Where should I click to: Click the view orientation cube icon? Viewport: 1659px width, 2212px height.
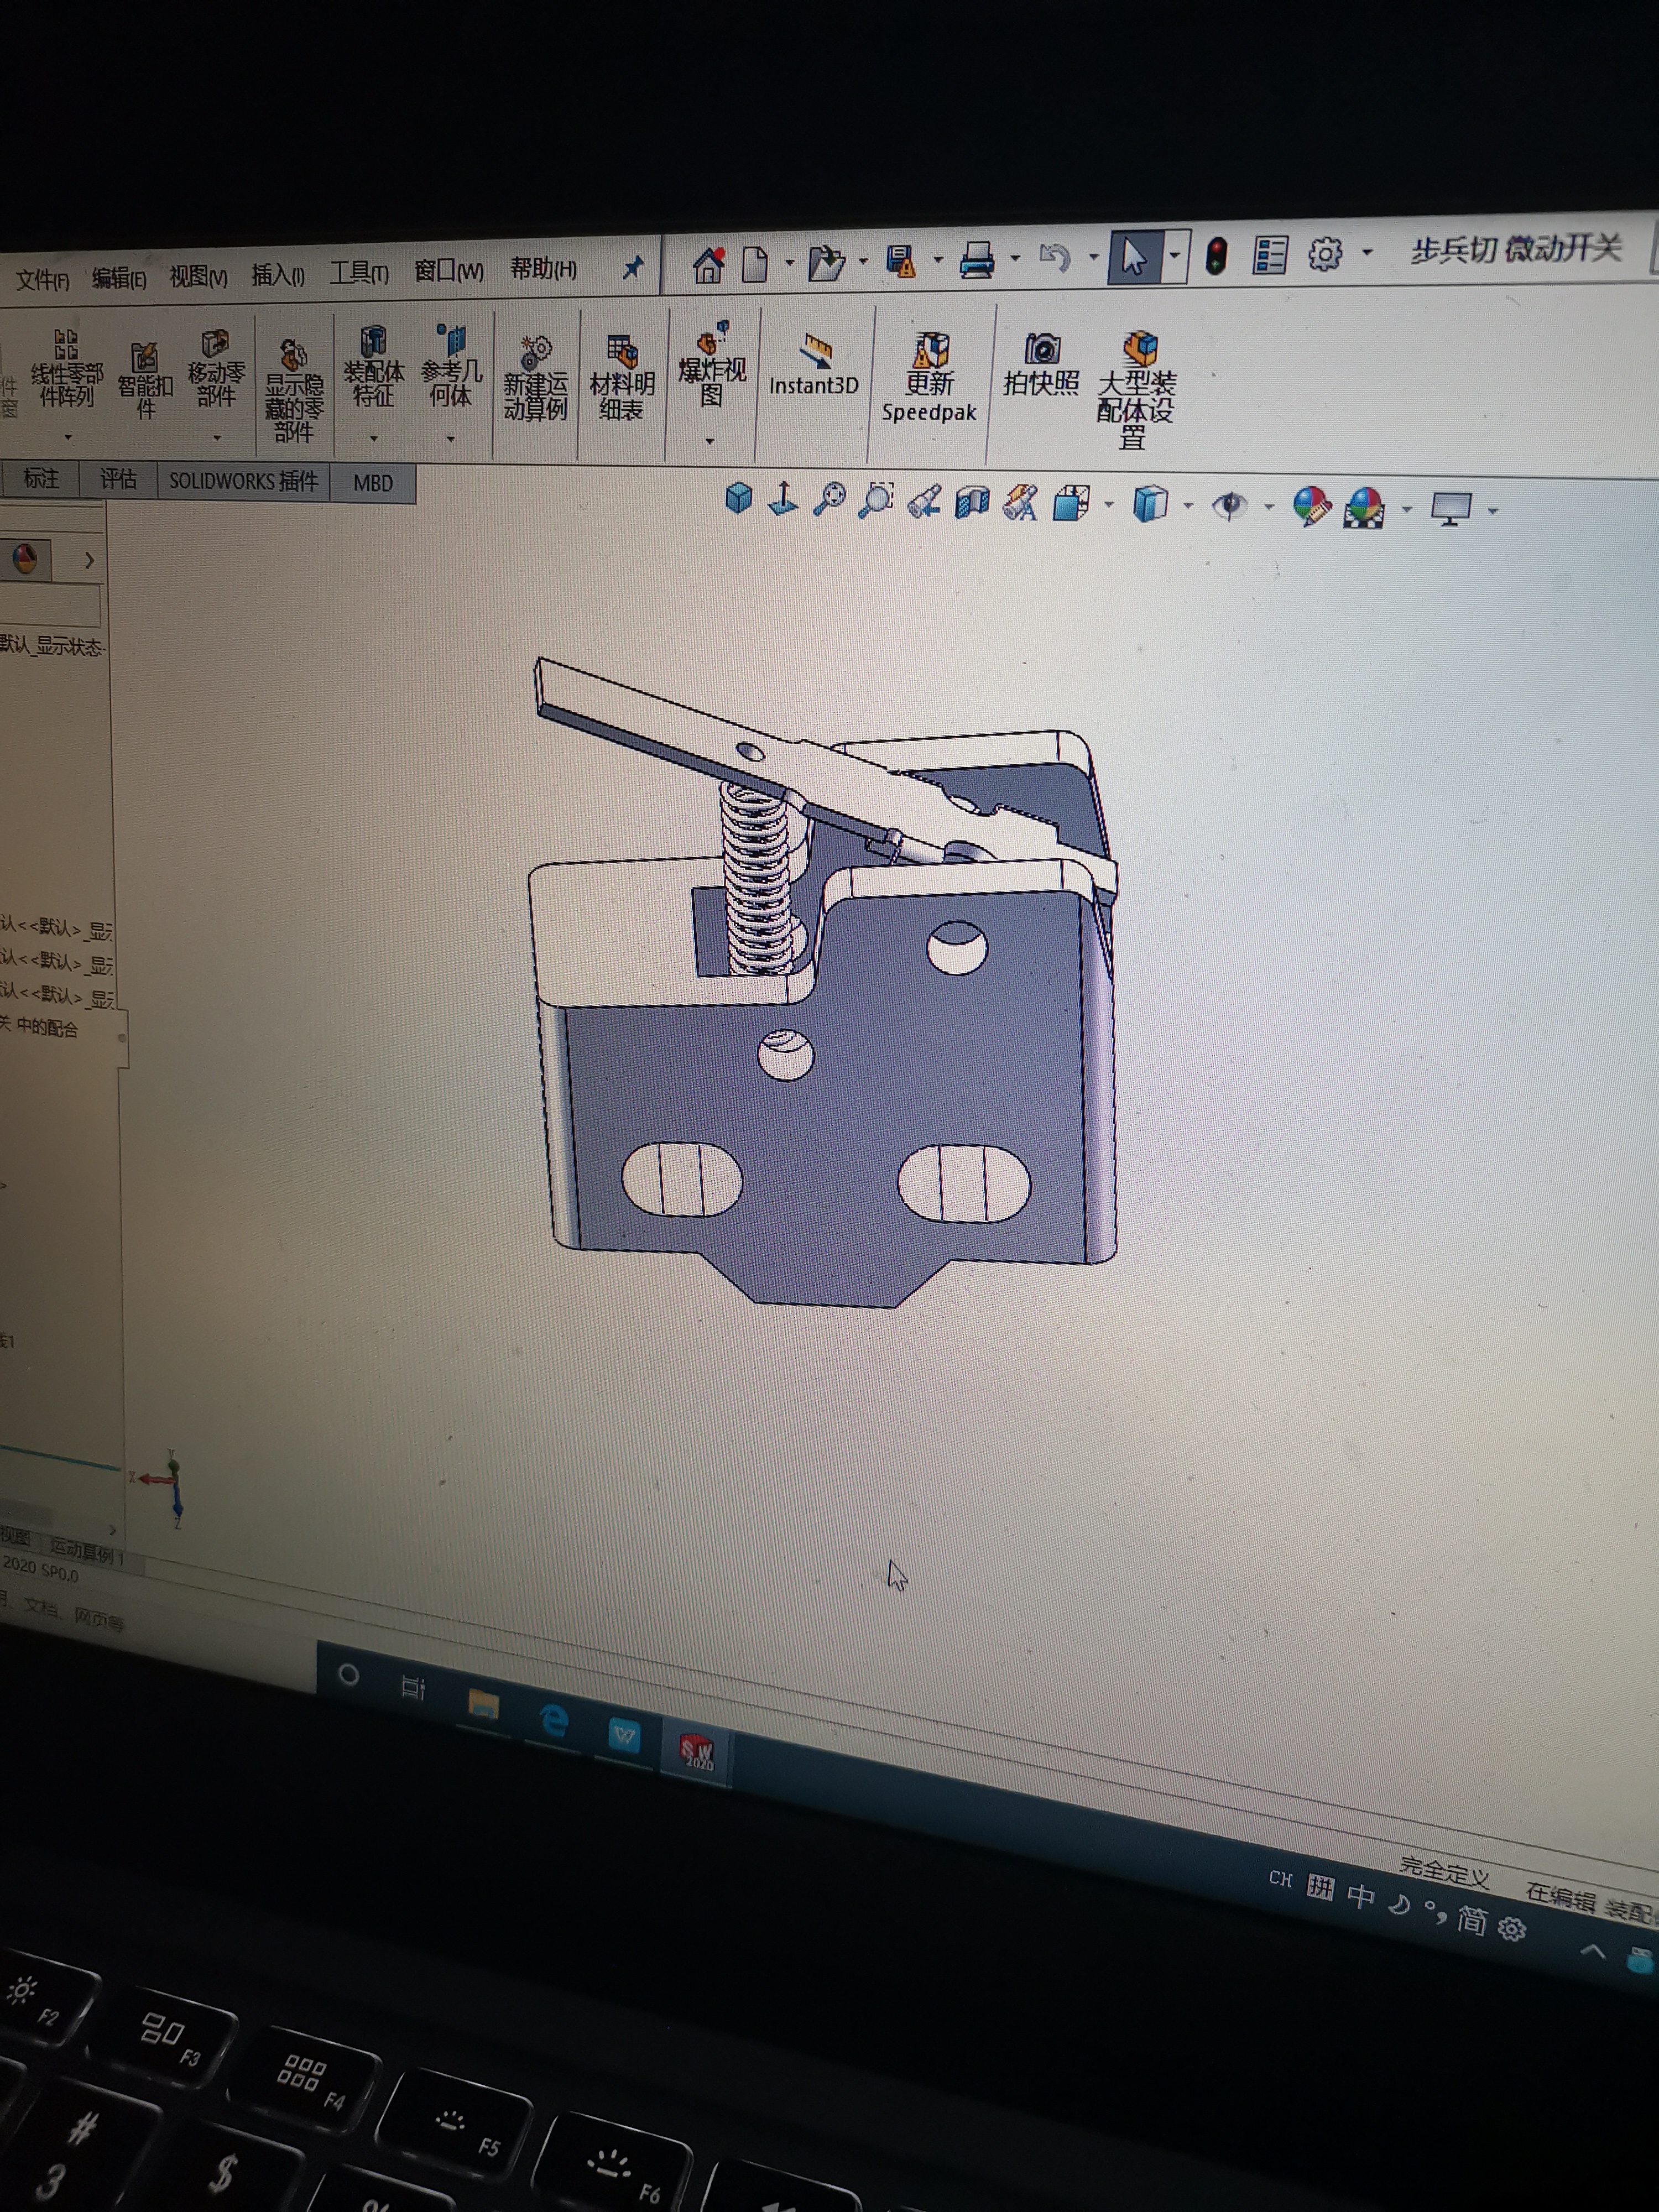pyautogui.click(x=739, y=497)
